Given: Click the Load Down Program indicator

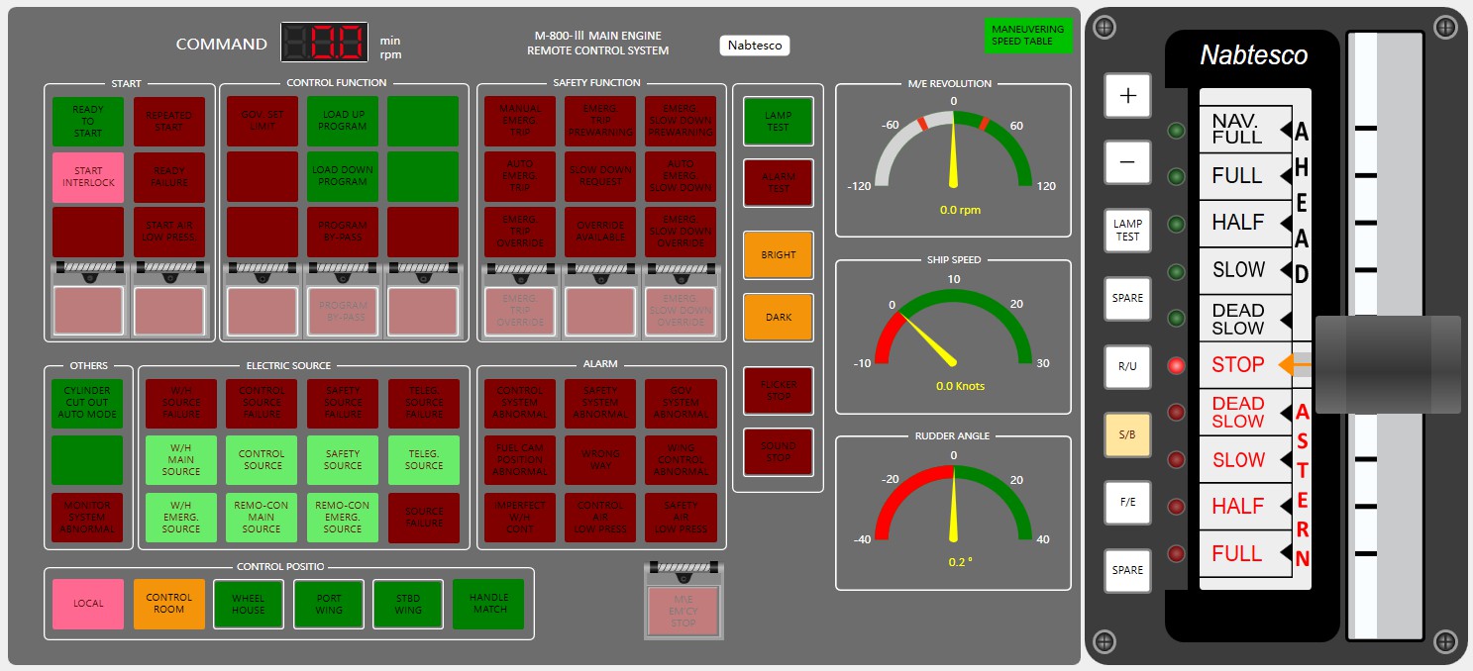Looking at the screenshot, I should coord(343,176).
